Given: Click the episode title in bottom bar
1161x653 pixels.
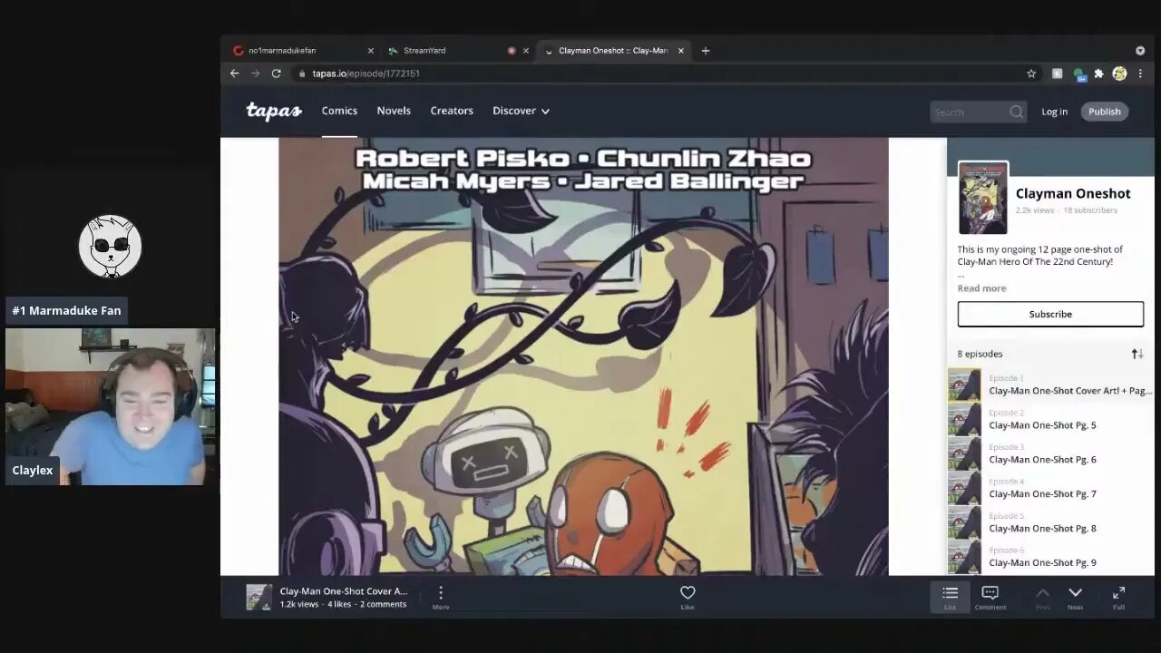Looking at the screenshot, I should click(344, 591).
